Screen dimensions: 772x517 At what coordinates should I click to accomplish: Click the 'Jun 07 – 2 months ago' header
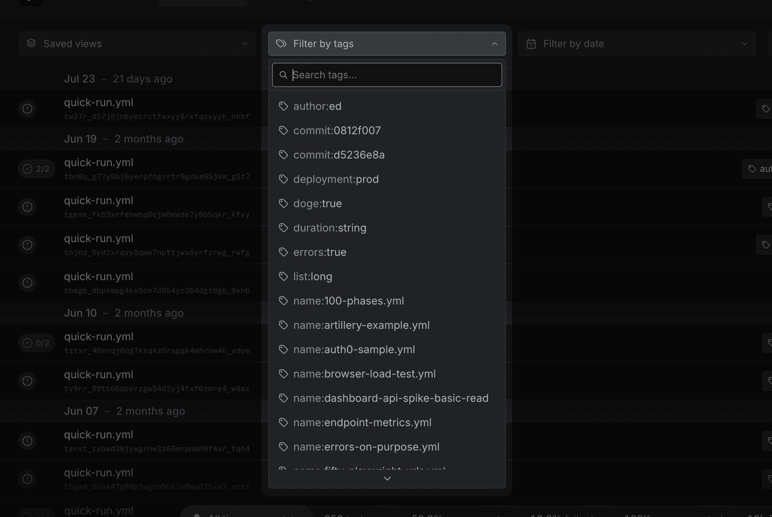(x=124, y=411)
